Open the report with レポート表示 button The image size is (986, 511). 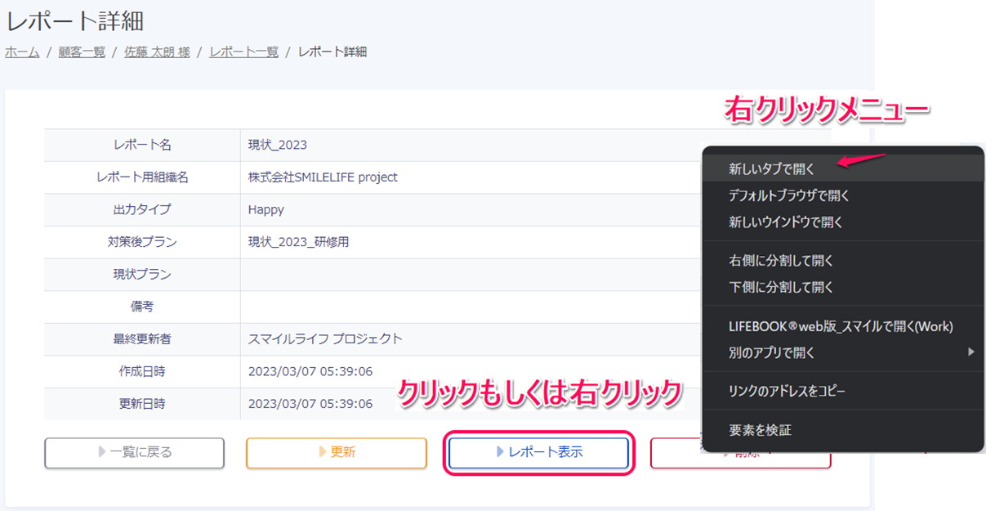(539, 452)
